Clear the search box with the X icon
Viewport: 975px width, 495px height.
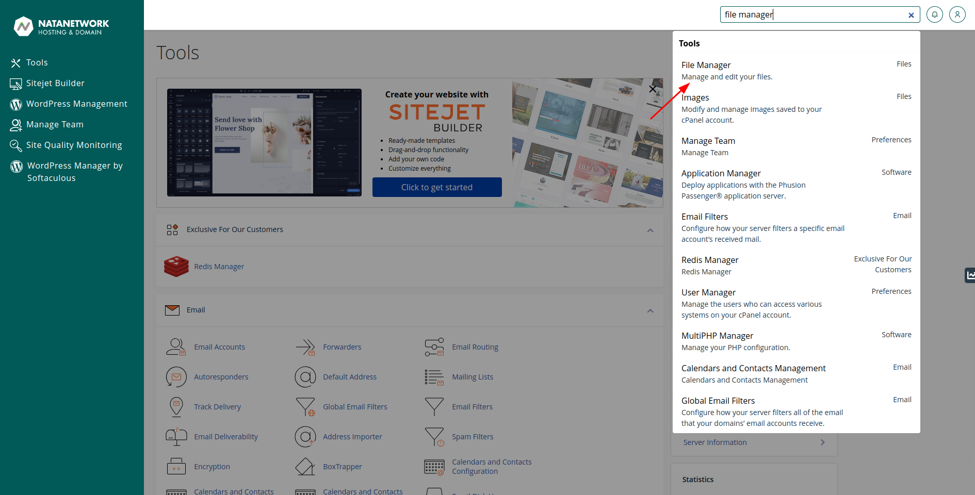[911, 15]
